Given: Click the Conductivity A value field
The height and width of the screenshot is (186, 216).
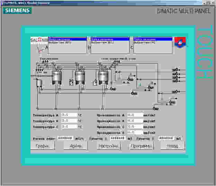Looking at the screenshot, I should 135,115.
